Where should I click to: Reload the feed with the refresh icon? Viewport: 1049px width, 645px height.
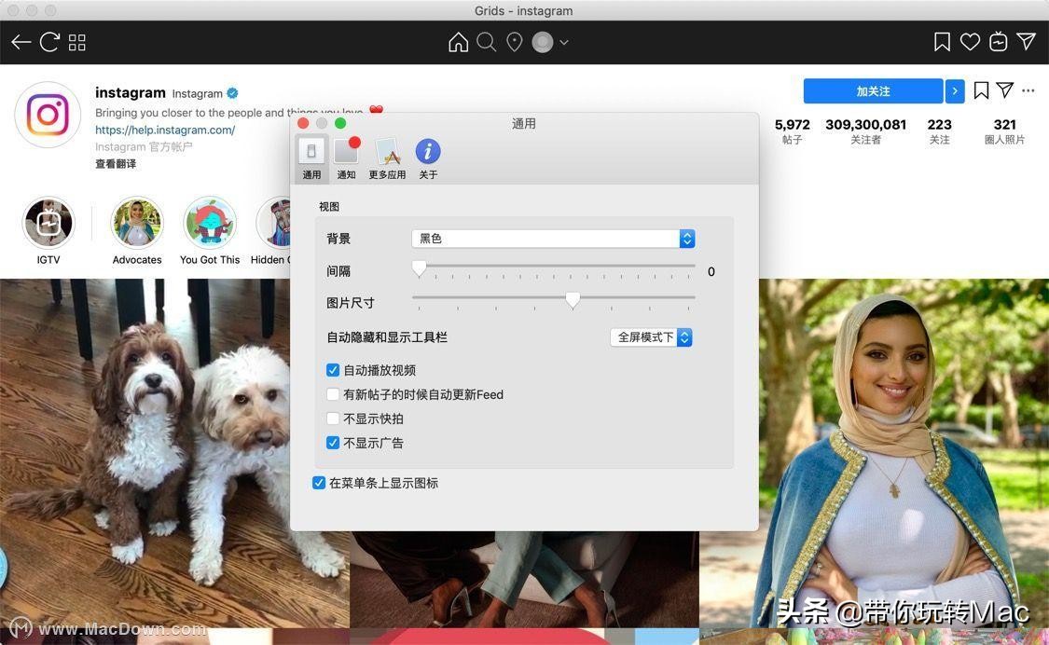(x=48, y=41)
